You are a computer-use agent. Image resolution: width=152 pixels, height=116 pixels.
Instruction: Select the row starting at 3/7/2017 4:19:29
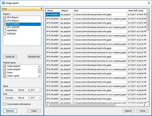[x=96, y=19]
